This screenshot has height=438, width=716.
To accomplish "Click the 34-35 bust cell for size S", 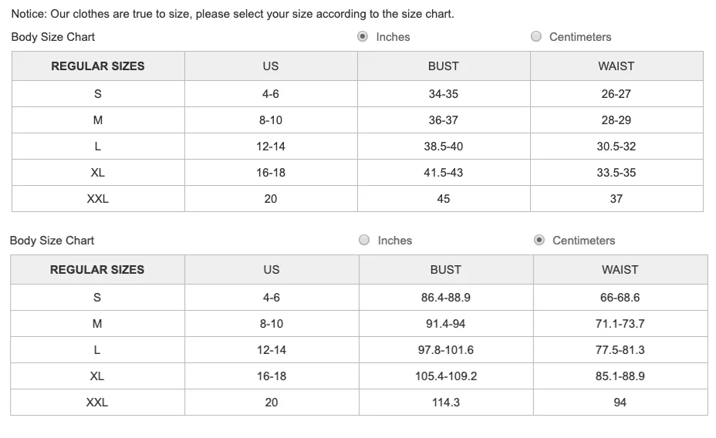I will point(444,94).
